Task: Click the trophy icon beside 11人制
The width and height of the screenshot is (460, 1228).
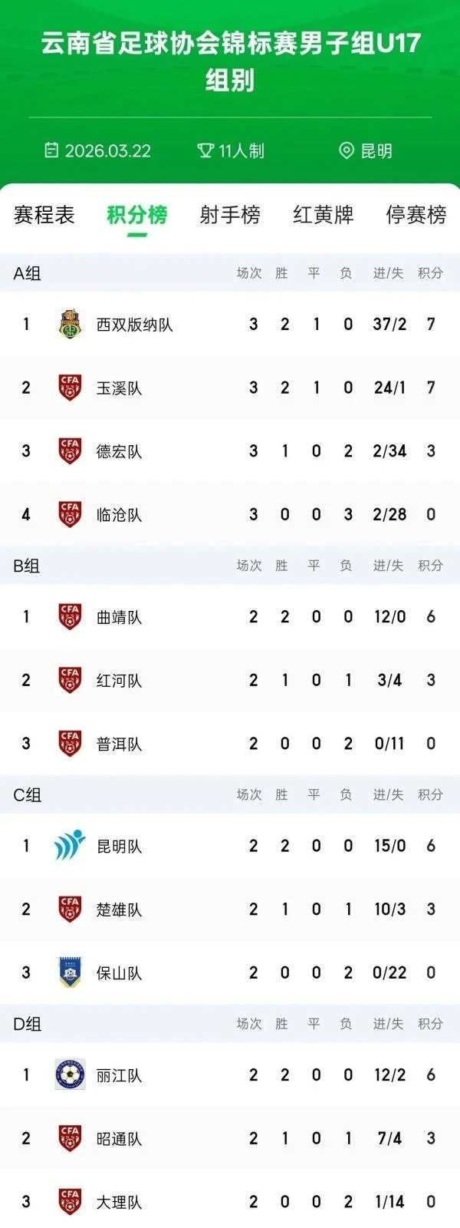Action: 205,150
